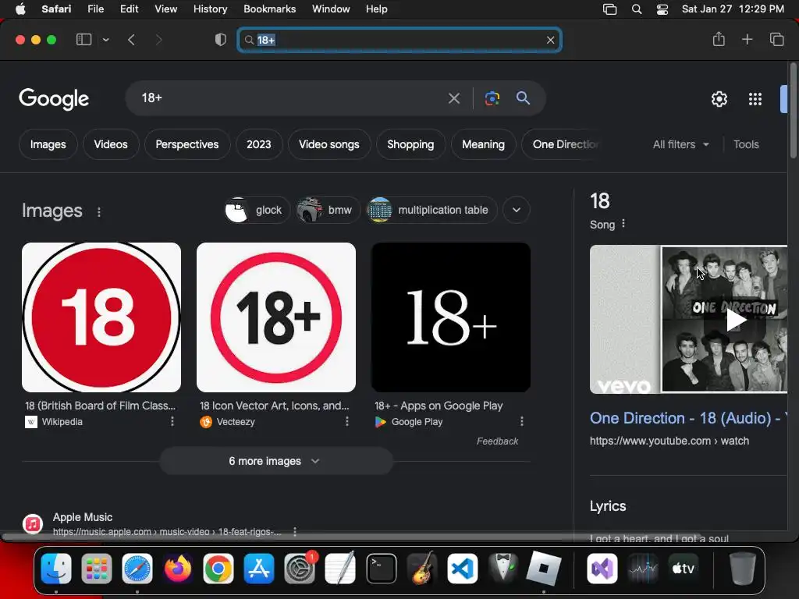The height and width of the screenshot is (599, 799).
Task: Open the sidebar tab group dropdown arrow
Action: point(105,40)
